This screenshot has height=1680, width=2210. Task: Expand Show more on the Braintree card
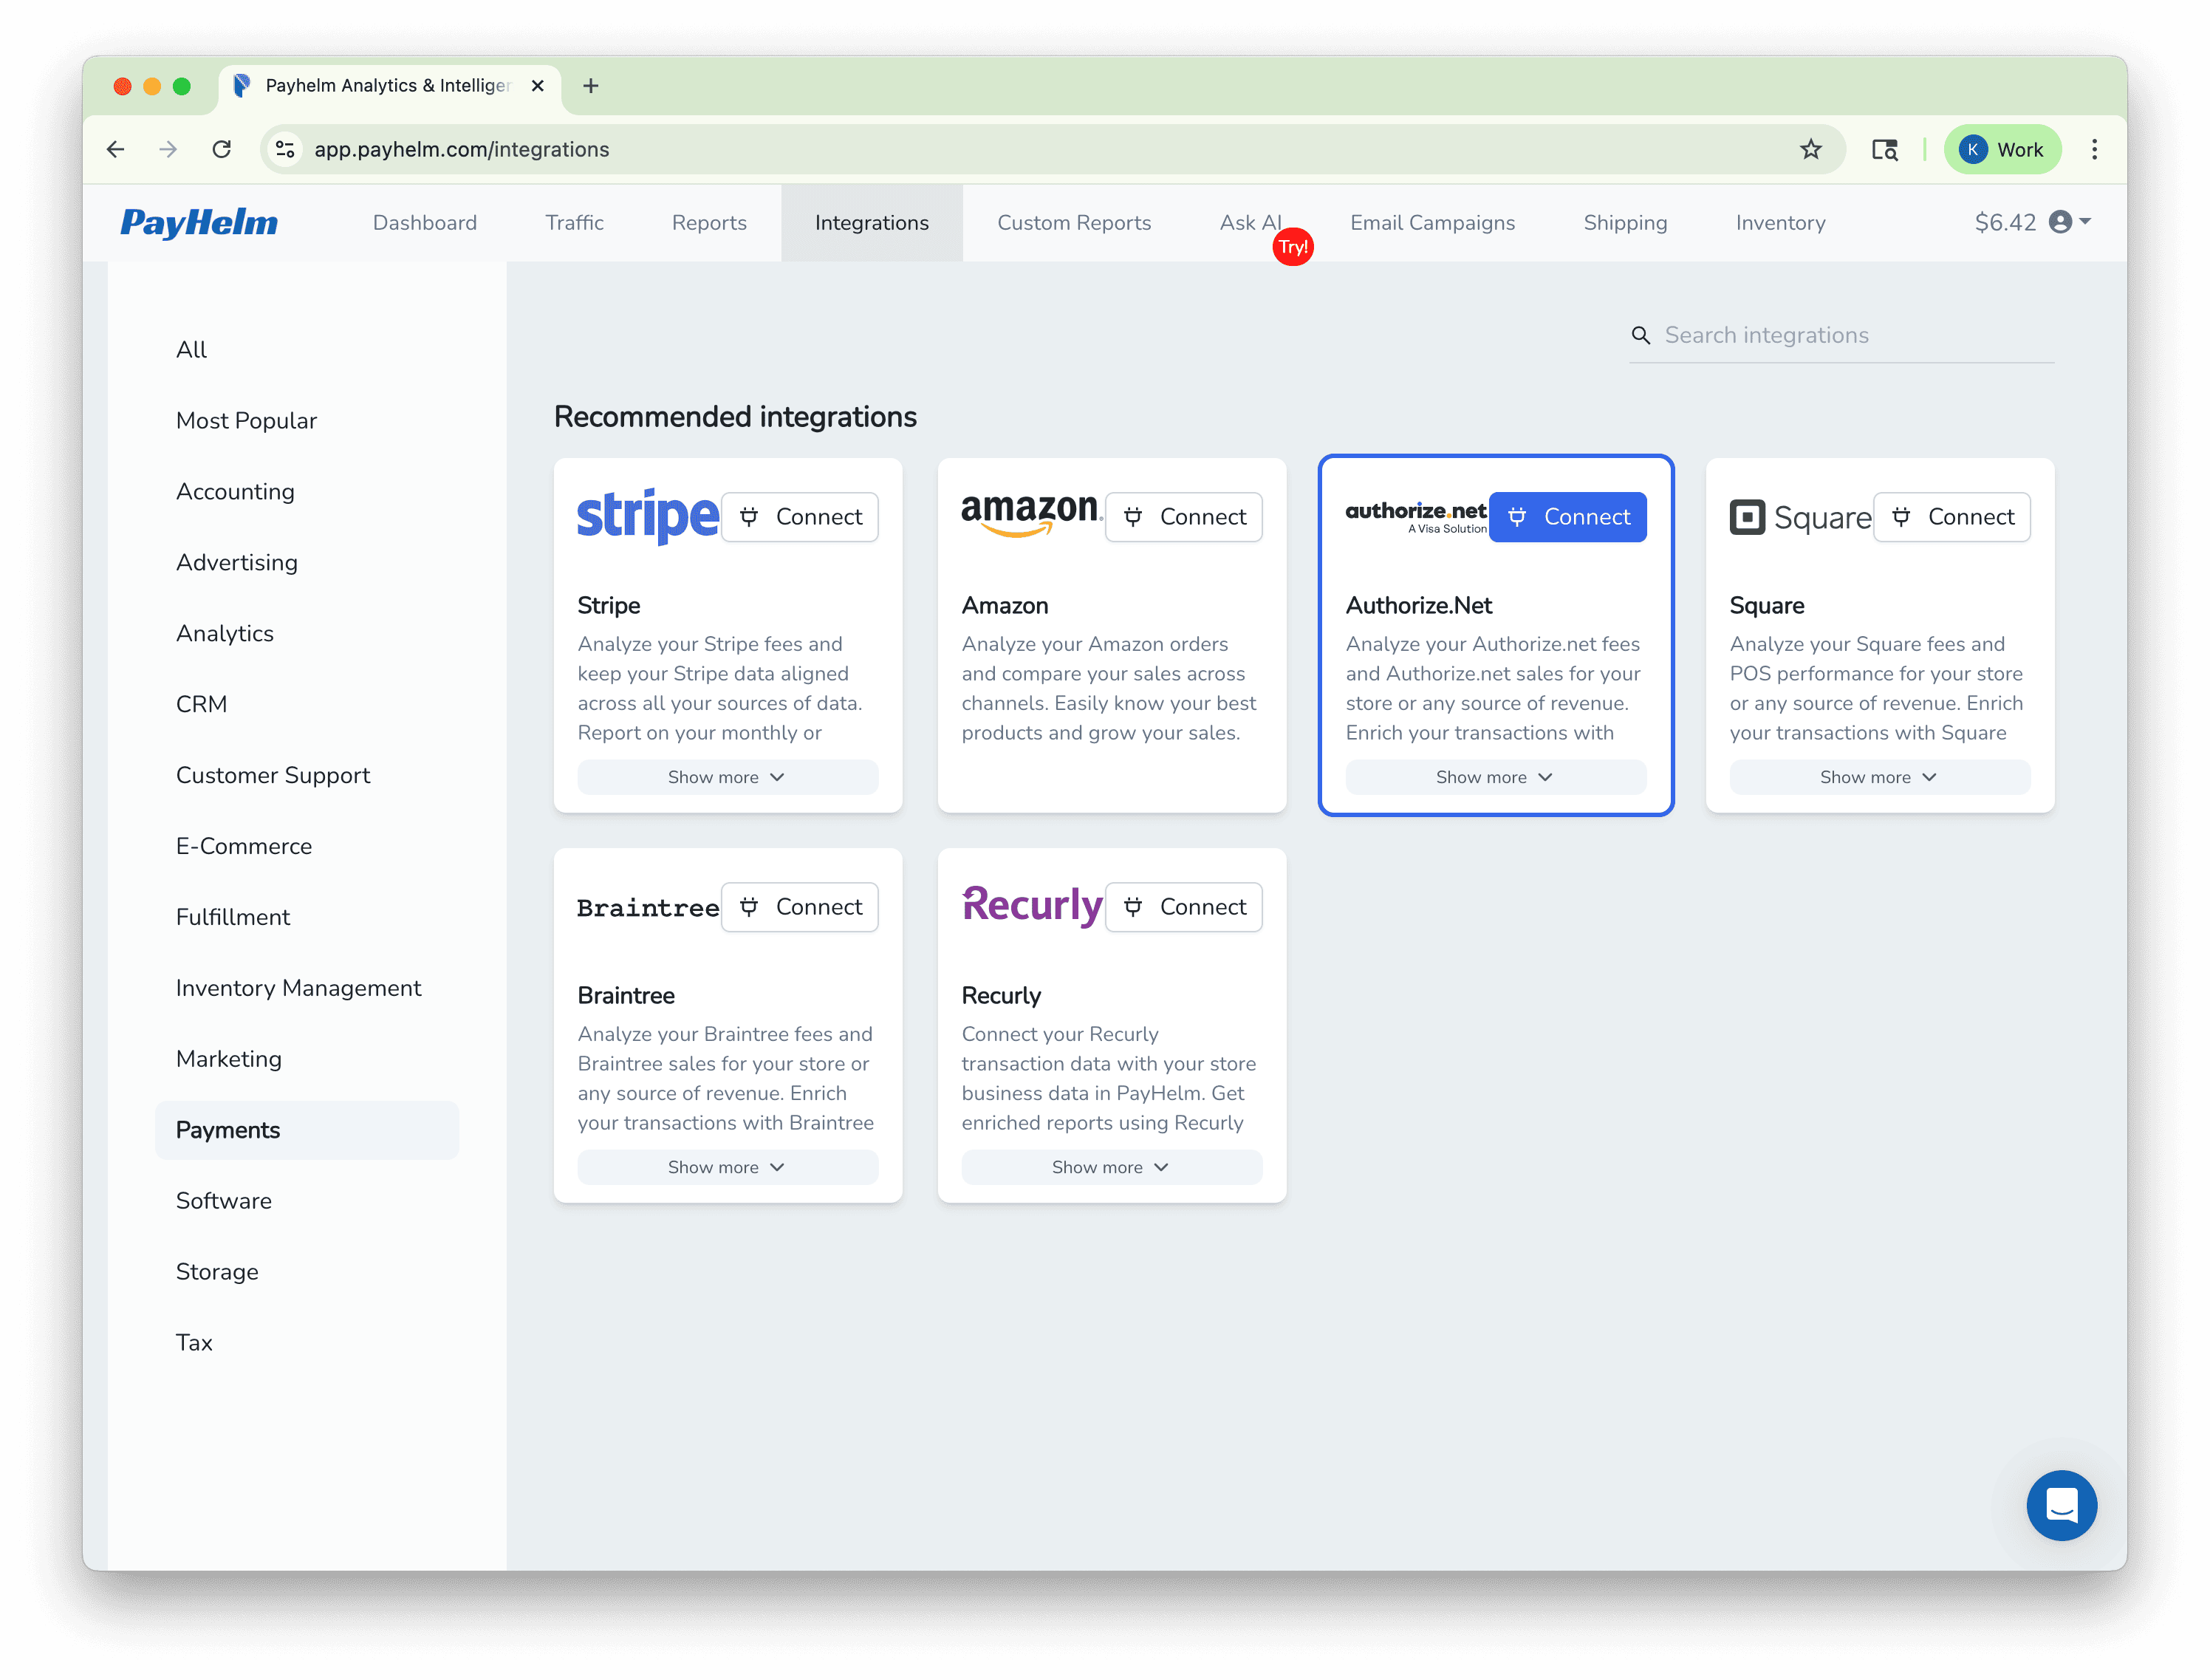coord(727,1167)
